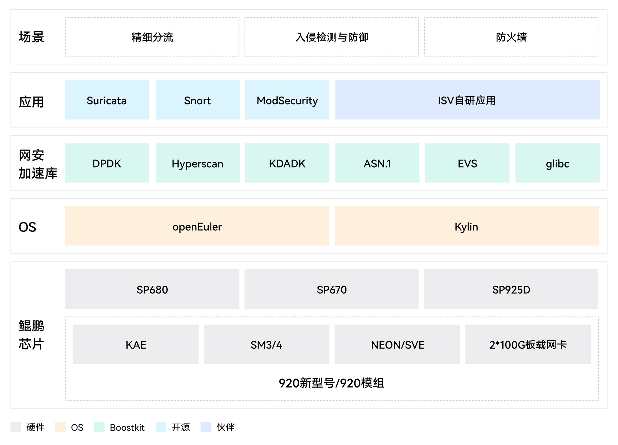Image resolution: width=618 pixels, height=445 pixels.
Task: Click the glibc library box
Action: click(557, 163)
